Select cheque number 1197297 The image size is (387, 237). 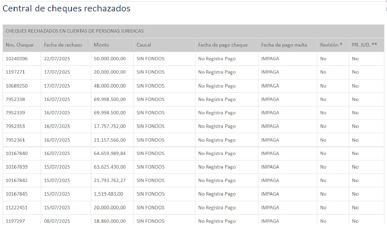pyautogui.click(x=15, y=221)
